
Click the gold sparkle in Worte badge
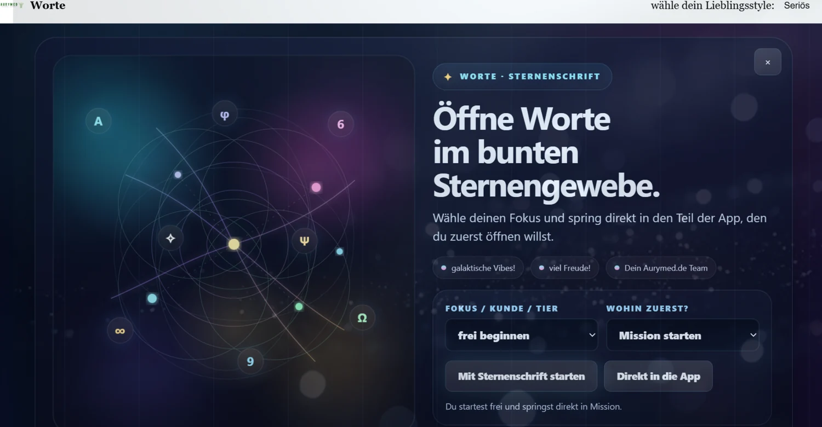tap(448, 77)
